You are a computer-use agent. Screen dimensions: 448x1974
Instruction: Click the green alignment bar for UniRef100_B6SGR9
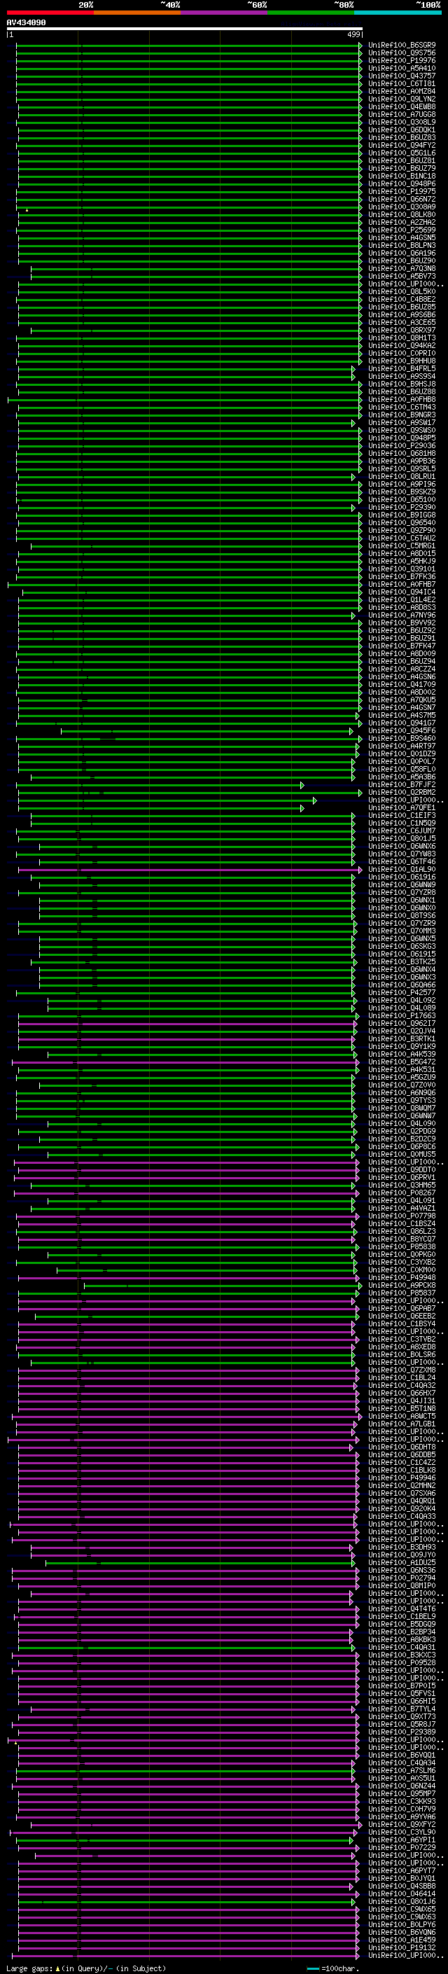[188, 46]
